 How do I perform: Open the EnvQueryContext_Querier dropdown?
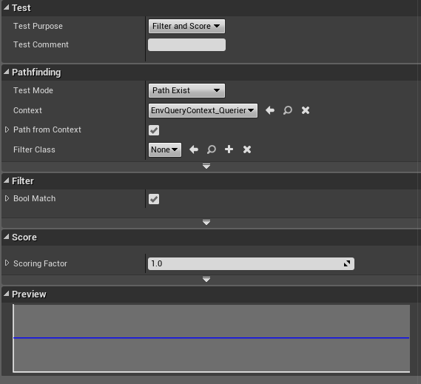(203, 110)
